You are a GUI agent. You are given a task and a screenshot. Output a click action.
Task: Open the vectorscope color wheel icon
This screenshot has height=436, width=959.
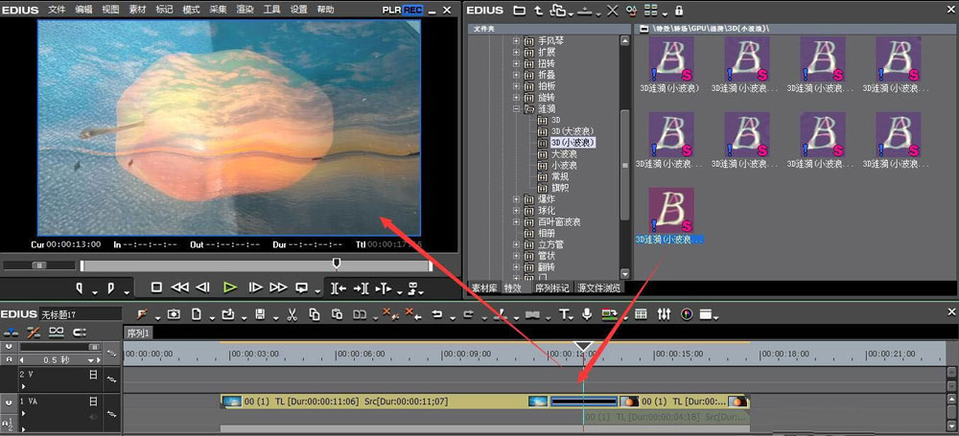point(688,314)
